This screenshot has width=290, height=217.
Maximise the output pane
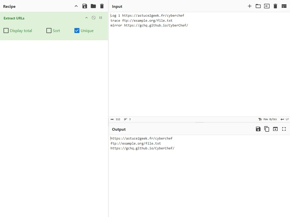pos(284,129)
